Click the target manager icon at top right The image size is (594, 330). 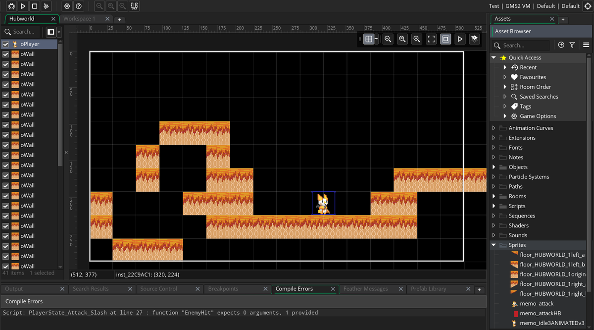(588, 6)
